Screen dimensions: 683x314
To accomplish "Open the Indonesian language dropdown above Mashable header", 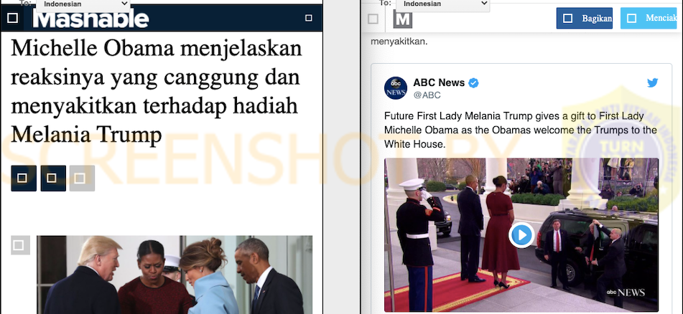I will [x=83, y=4].
